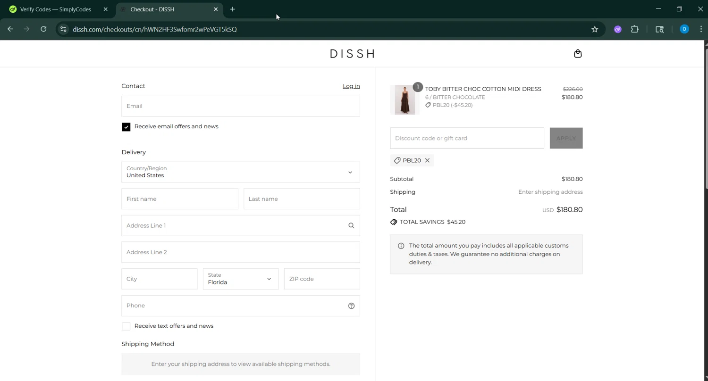Close the Checkout - DISSH tab
Screen dimensions: 708x381
[216, 9]
